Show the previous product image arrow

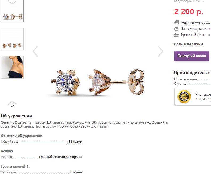coord(36,51)
